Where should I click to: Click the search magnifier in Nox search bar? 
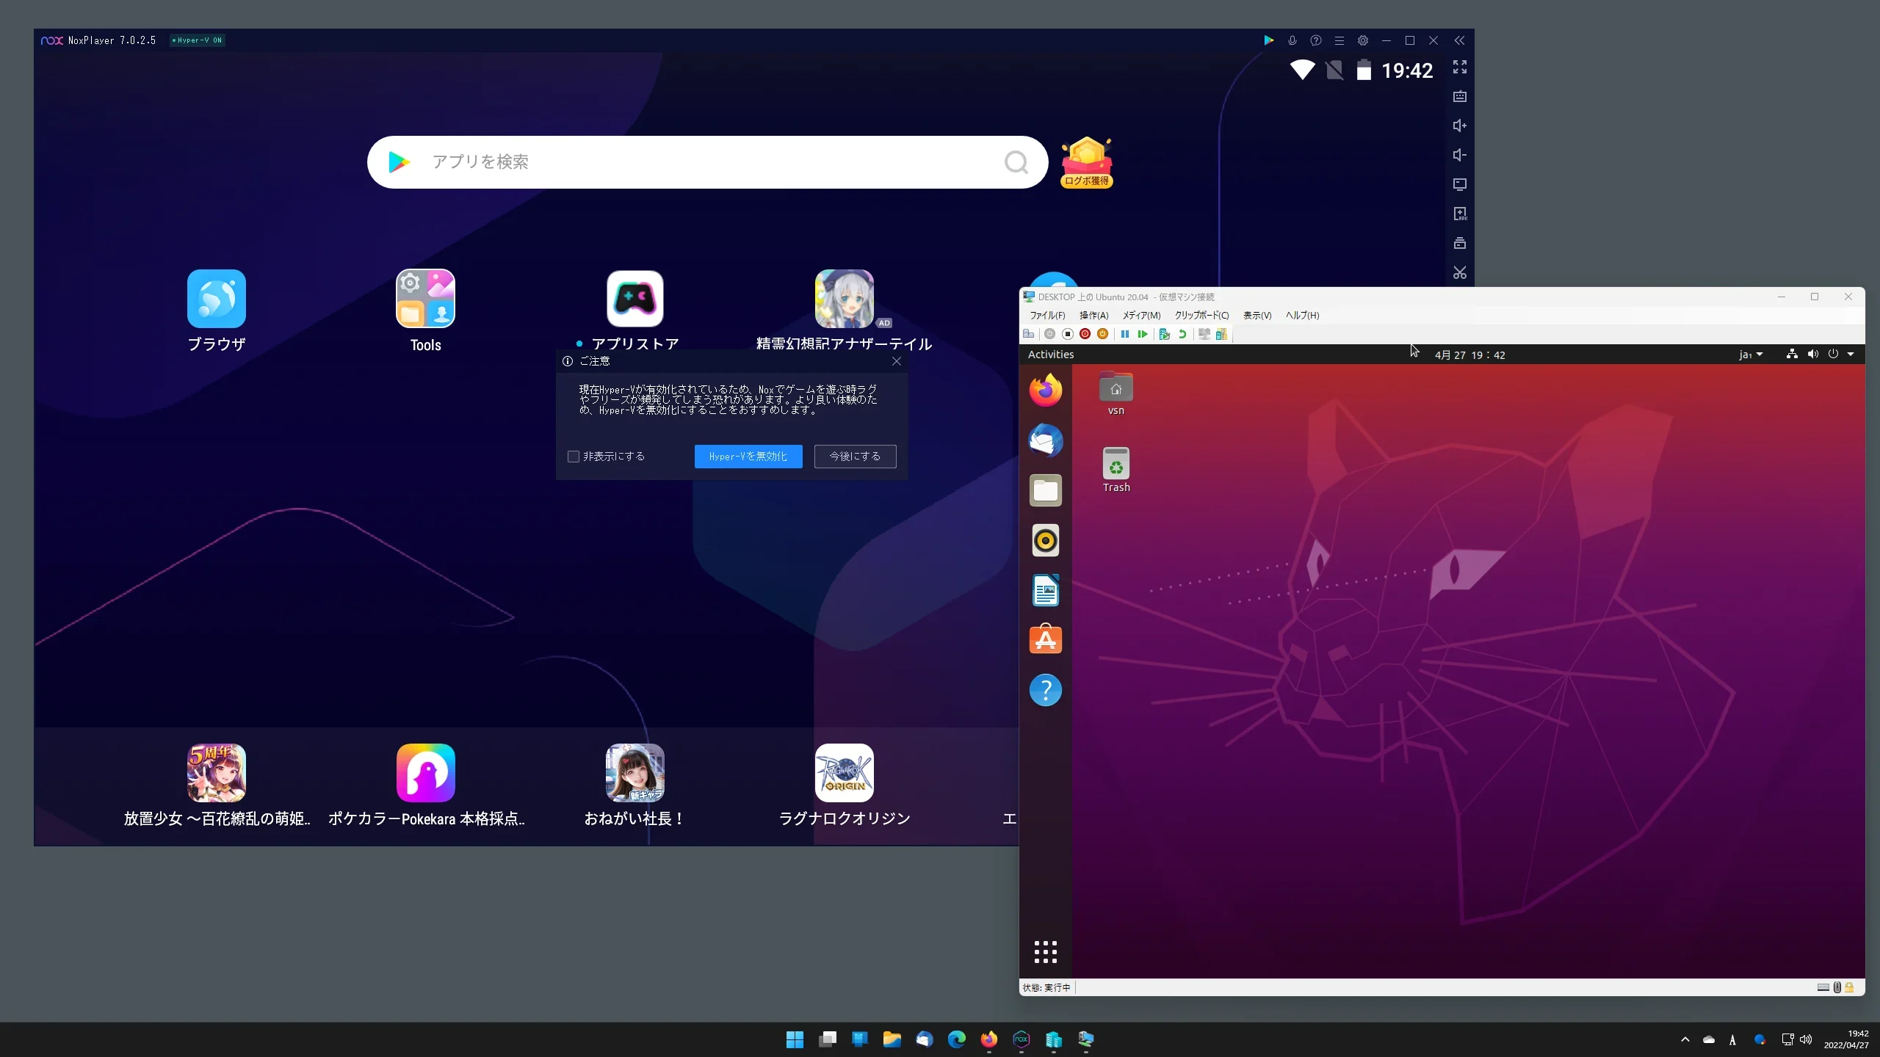tap(1016, 162)
